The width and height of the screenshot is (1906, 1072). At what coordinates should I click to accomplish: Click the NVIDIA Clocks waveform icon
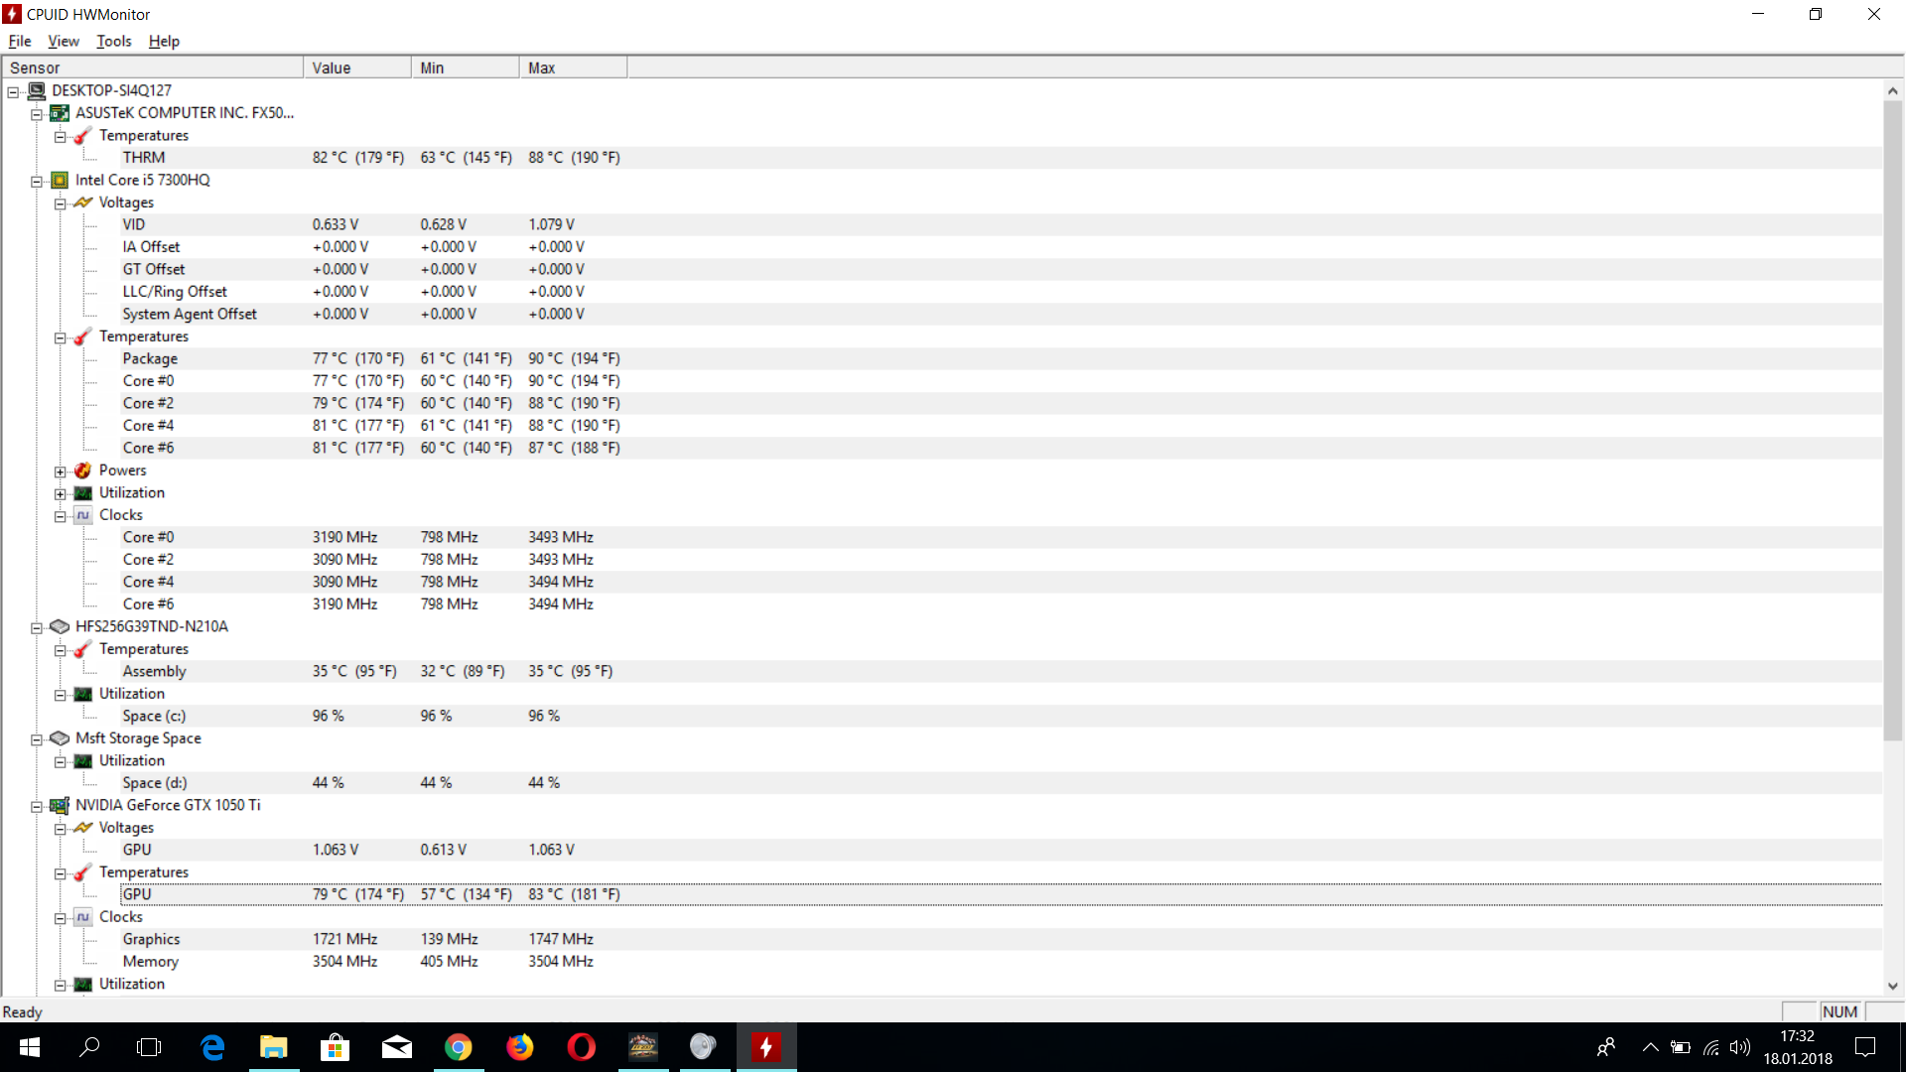click(x=83, y=917)
